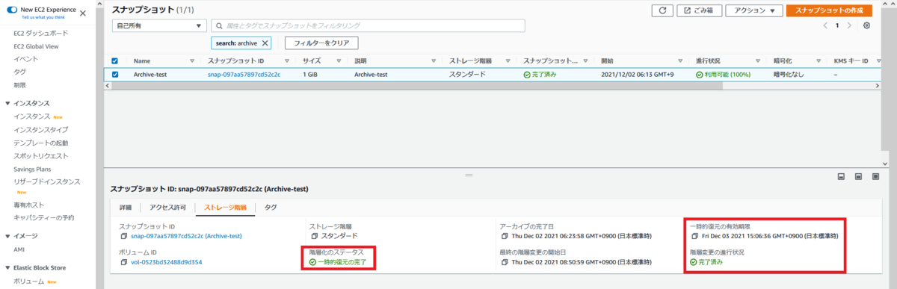Open リザーブドインスタンス in sidebar
This screenshot has width=897, height=289.
pyautogui.click(x=47, y=181)
